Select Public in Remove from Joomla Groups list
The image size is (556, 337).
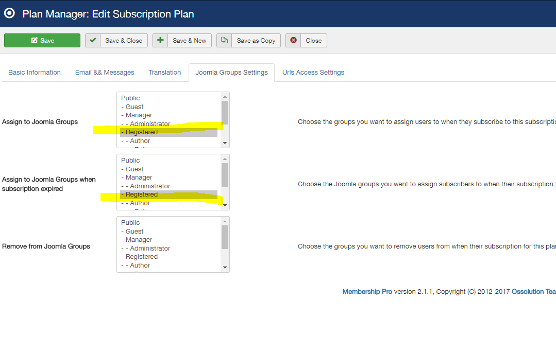(169, 223)
